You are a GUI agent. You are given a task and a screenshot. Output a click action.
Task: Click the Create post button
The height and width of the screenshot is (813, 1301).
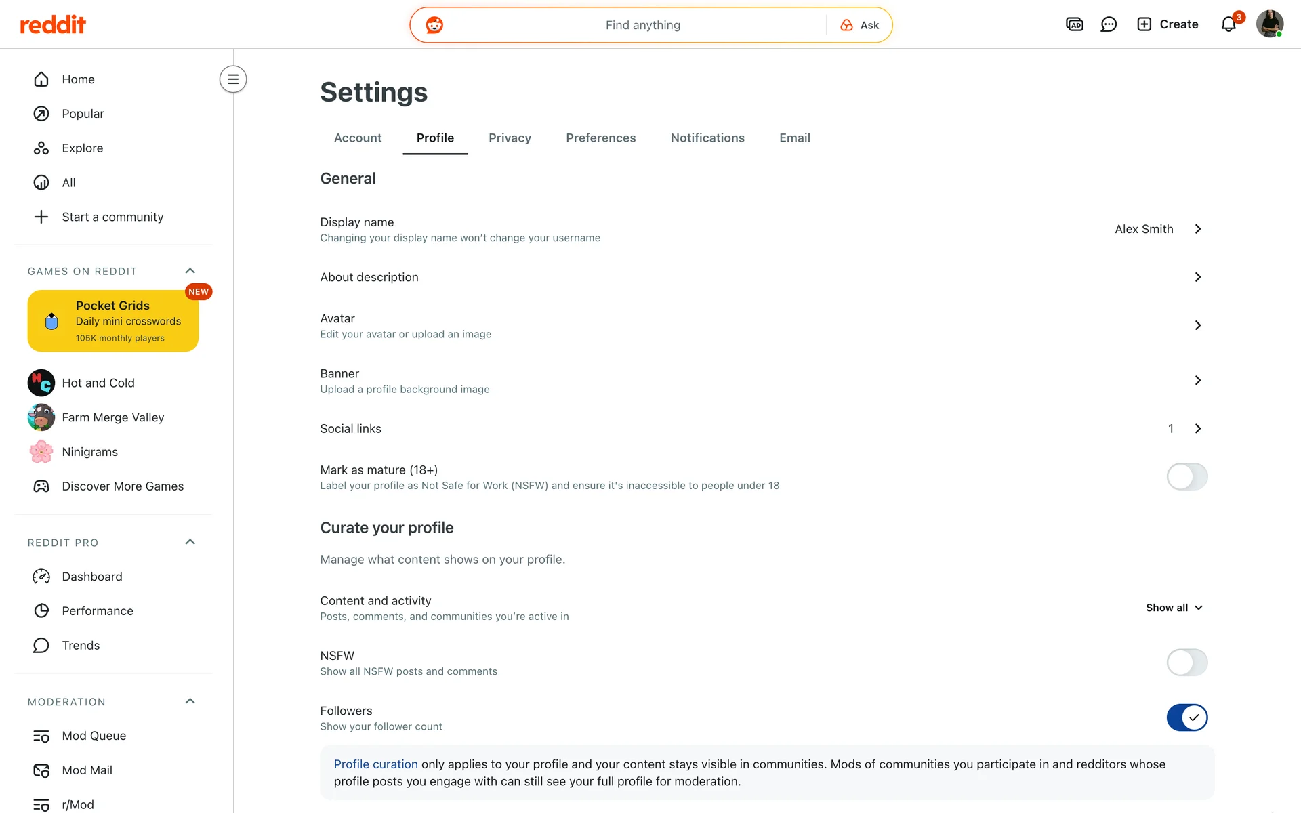point(1168,24)
